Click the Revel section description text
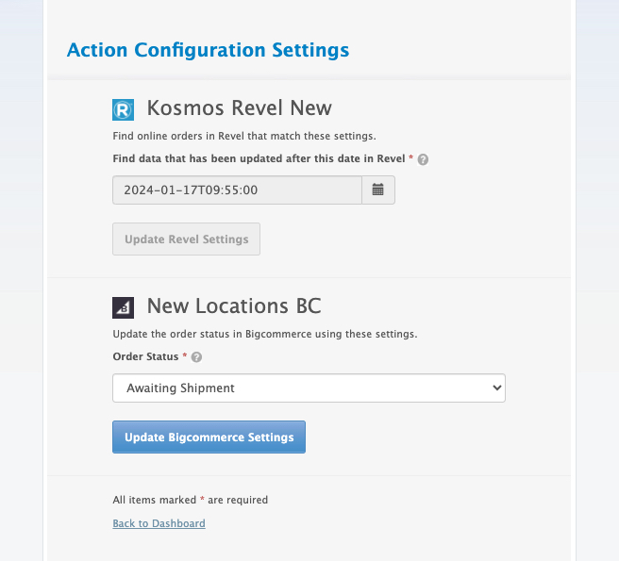This screenshot has width=619, height=561. point(244,136)
